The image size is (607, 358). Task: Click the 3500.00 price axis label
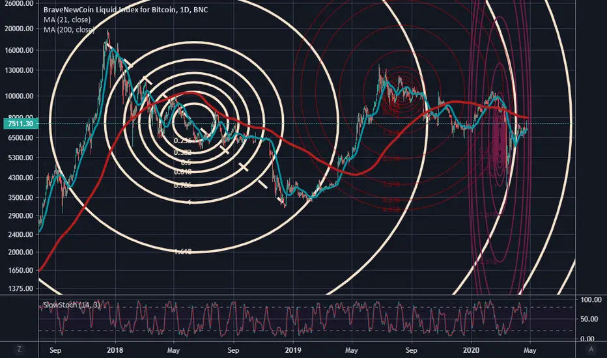coord(21,197)
